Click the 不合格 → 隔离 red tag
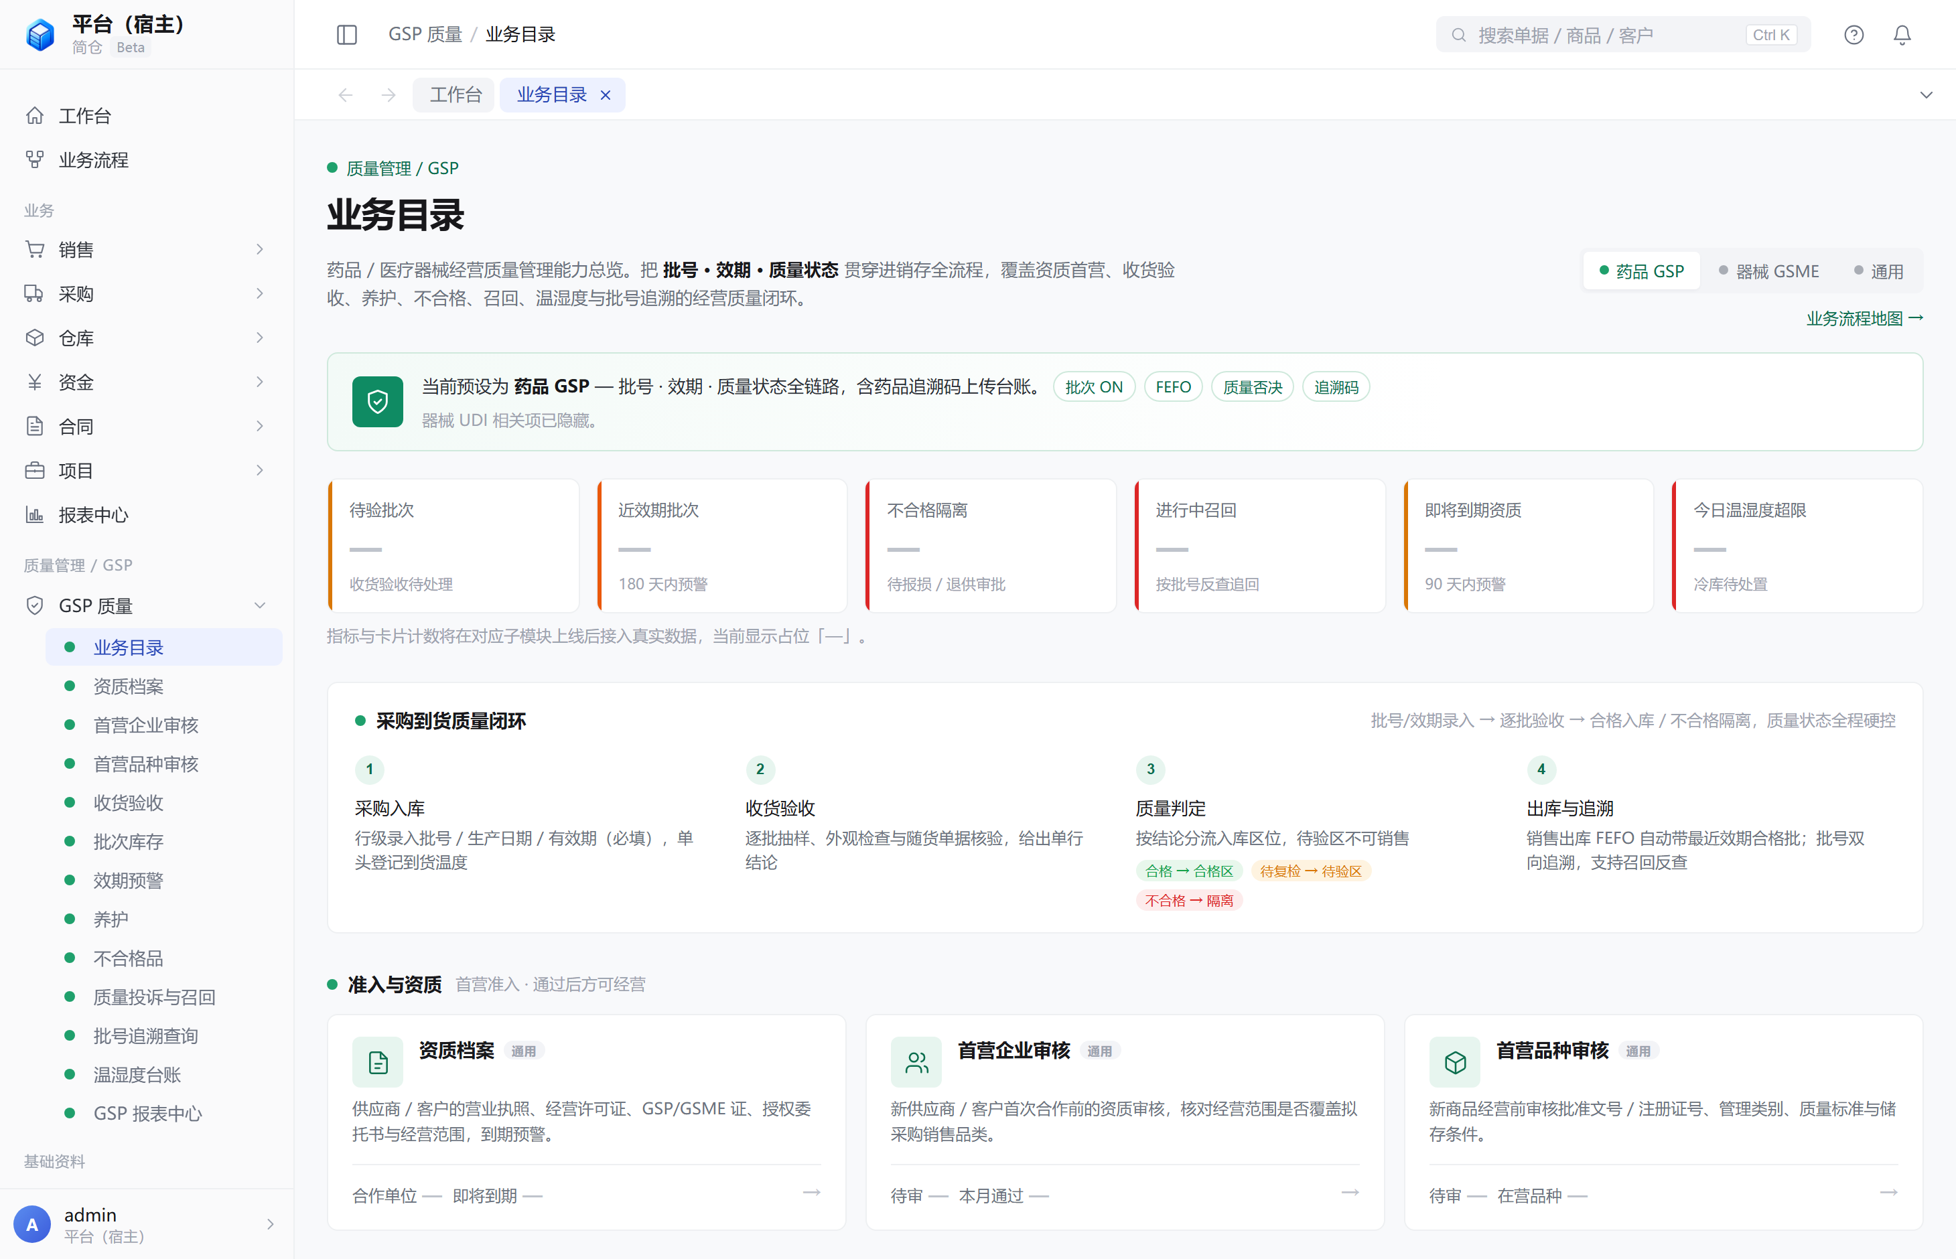The width and height of the screenshot is (1956, 1259). click(1189, 900)
